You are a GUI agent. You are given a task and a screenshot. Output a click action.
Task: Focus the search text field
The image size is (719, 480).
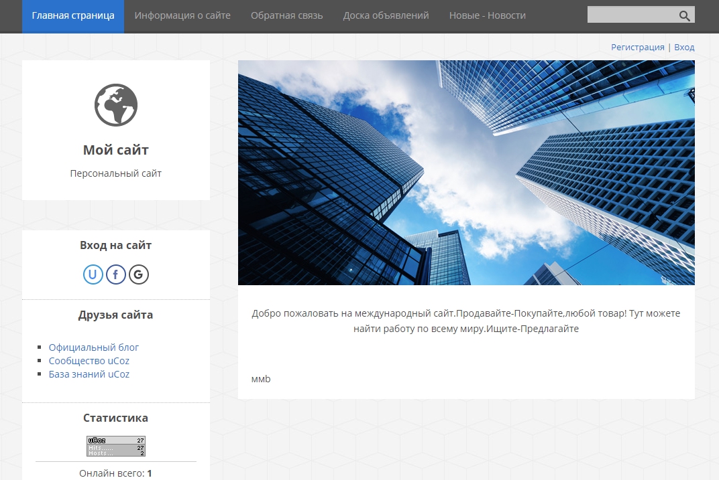(x=630, y=15)
